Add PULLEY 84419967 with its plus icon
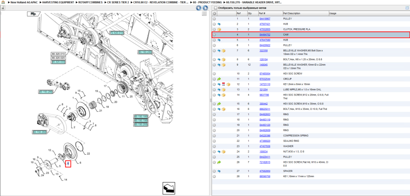Viewport: 410px width, 196px height. click(214, 19)
